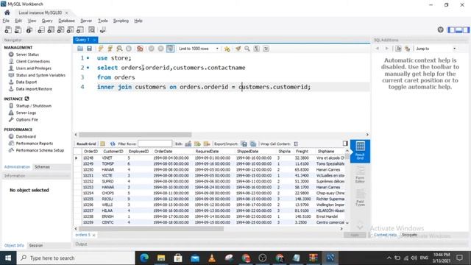
Task: Click the commit transaction icon
Action: 152,49
